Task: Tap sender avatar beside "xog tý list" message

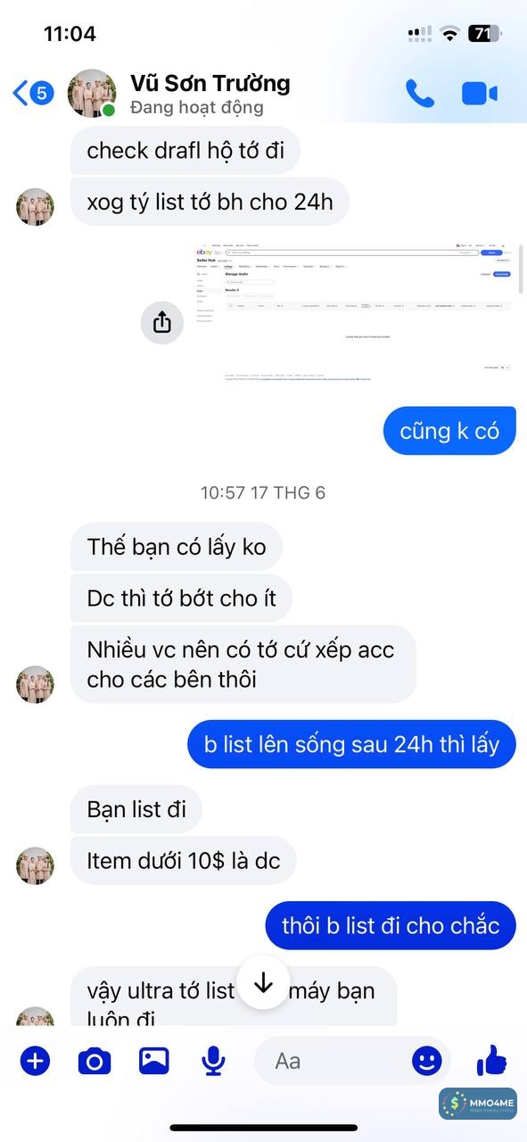Action: pyautogui.click(x=36, y=207)
